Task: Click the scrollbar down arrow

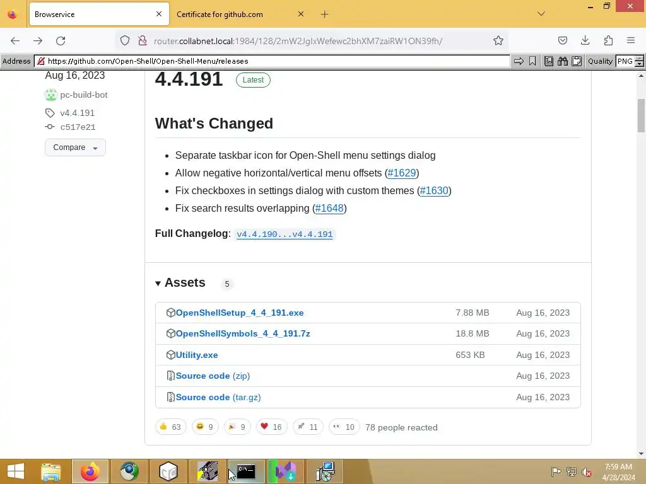Action: point(641,454)
